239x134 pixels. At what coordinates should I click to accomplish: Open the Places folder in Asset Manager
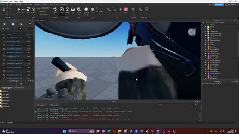tap(6, 92)
